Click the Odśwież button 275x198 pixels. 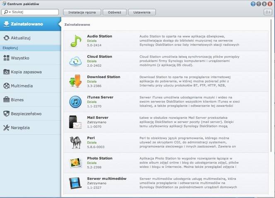pyautogui.click(x=115, y=12)
